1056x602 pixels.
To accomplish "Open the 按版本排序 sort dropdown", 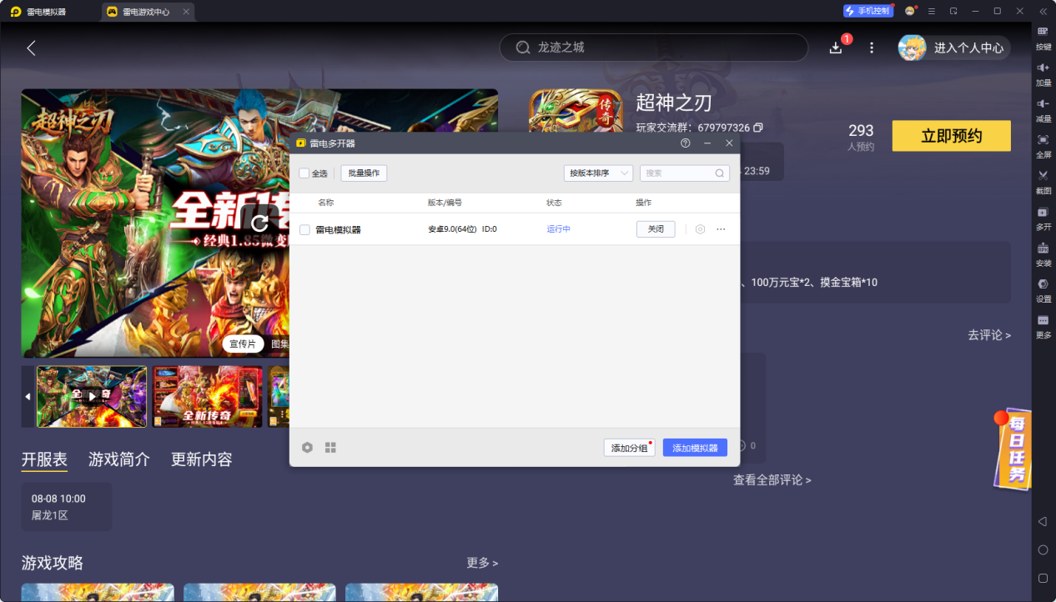I will pos(597,173).
